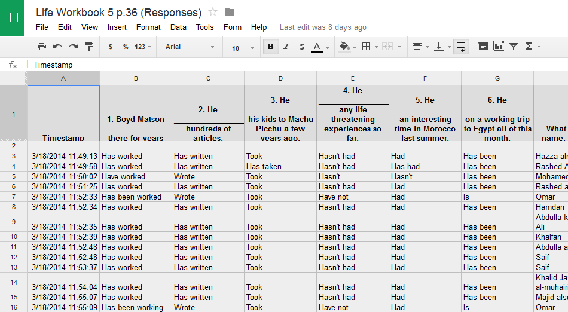Open the Form menu

pos(233,27)
